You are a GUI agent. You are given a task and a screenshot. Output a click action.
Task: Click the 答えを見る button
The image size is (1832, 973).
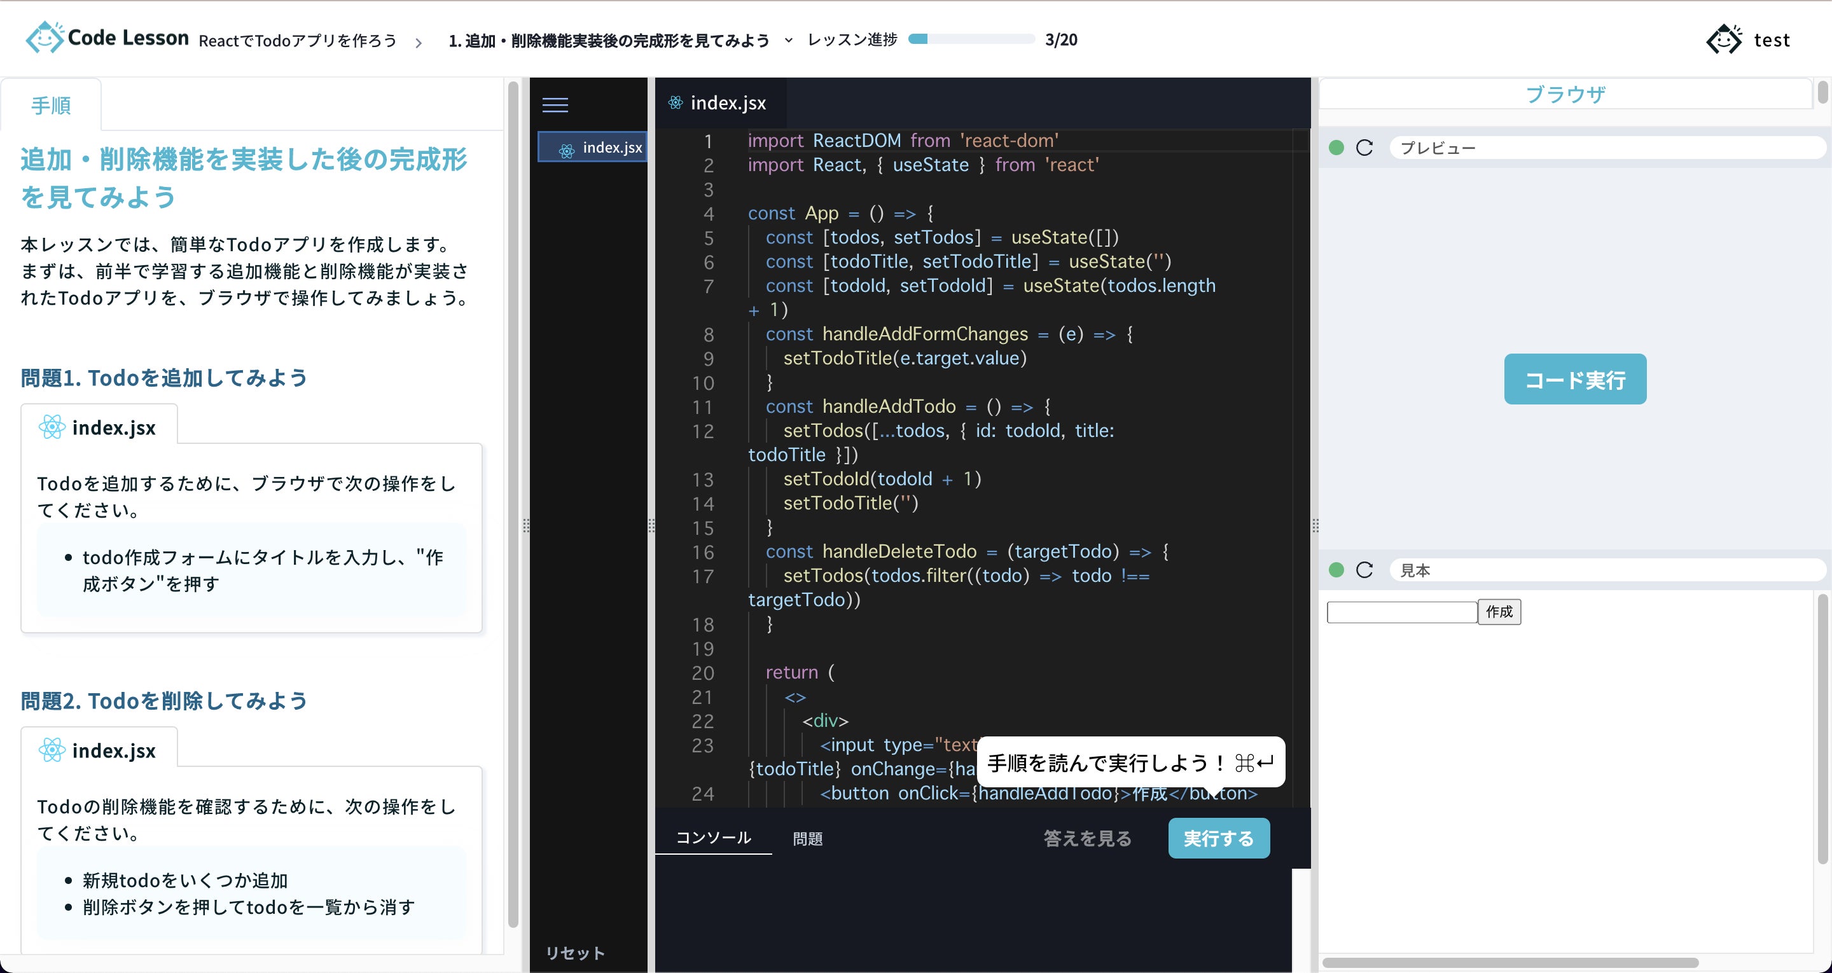[x=1086, y=839]
